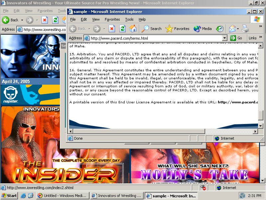Click Internet zone in Innovators window status bar
This screenshot has height=200, width=266.
pos(227,188)
